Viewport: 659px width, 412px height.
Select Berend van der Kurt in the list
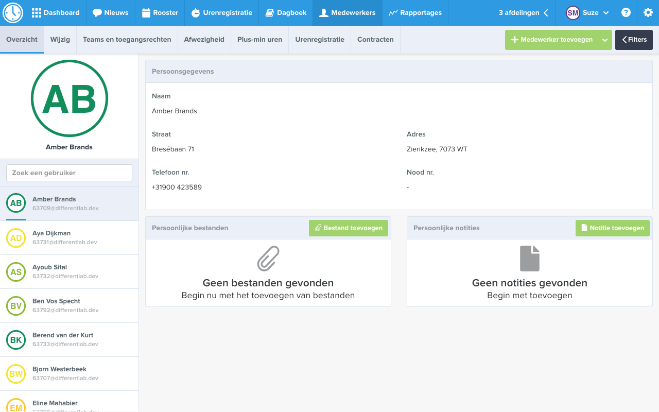coord(69,339)
